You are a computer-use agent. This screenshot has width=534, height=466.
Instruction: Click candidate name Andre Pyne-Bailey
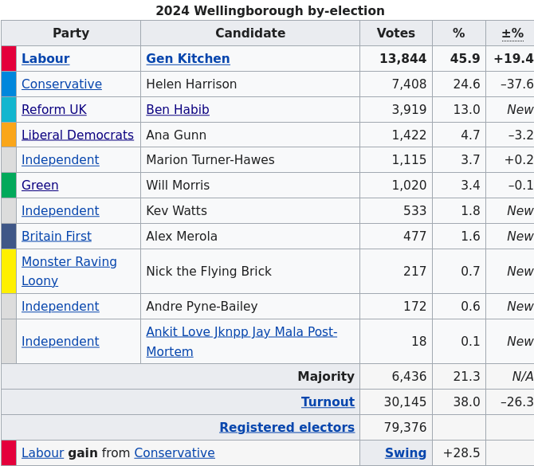point(202,307)
